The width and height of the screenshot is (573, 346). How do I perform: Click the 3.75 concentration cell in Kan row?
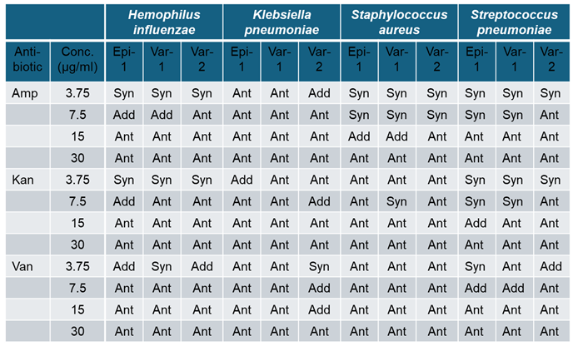point(76,180)
